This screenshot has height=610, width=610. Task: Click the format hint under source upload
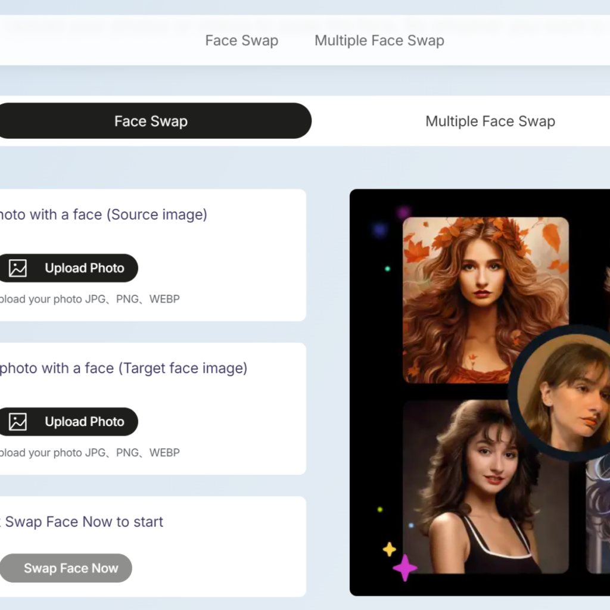(x=89, y=299)
